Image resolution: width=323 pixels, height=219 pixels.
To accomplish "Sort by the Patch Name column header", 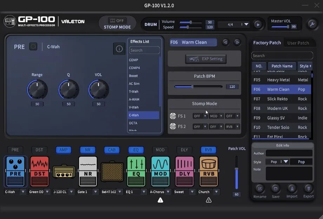I will 282,66.
